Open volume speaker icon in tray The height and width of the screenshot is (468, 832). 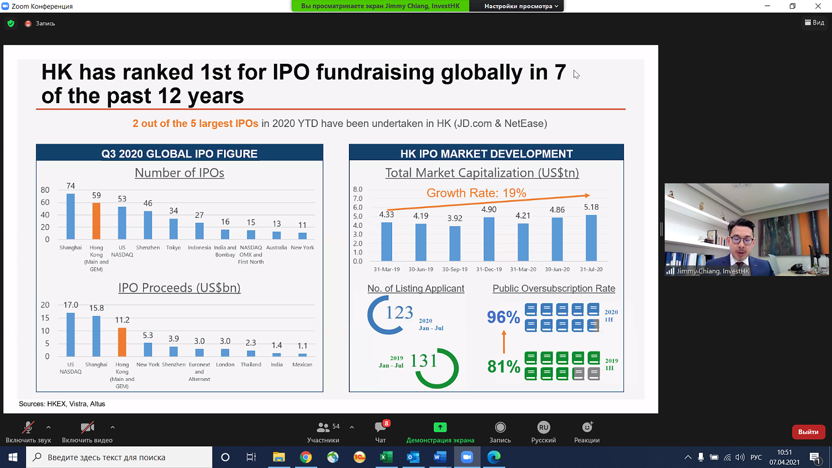[740, 457]
